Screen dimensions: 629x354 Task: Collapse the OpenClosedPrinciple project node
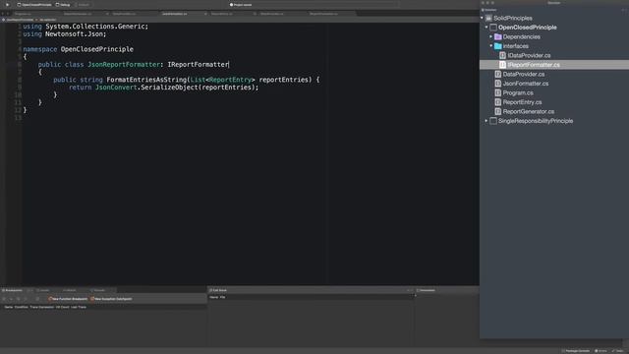pyautogui.click(x=486, y=28)
